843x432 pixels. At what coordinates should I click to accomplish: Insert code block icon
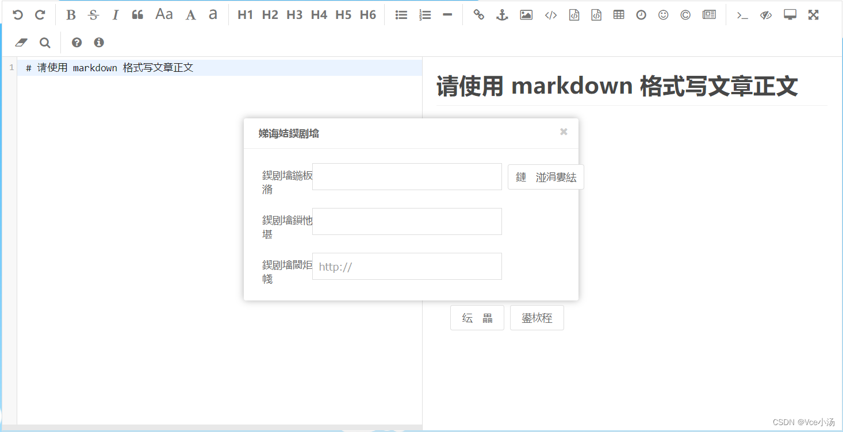tap(596, 15)
